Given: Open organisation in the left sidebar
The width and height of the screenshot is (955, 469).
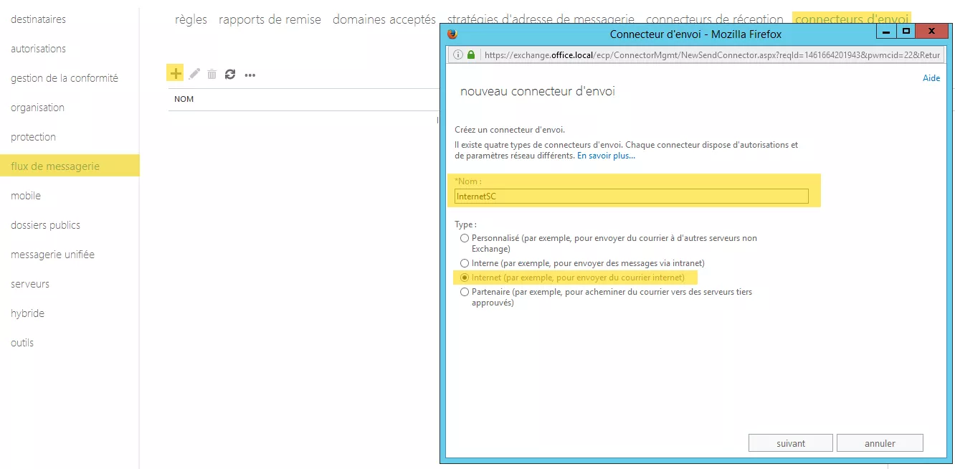Looking at the screenshot, I should click(37, 108).
